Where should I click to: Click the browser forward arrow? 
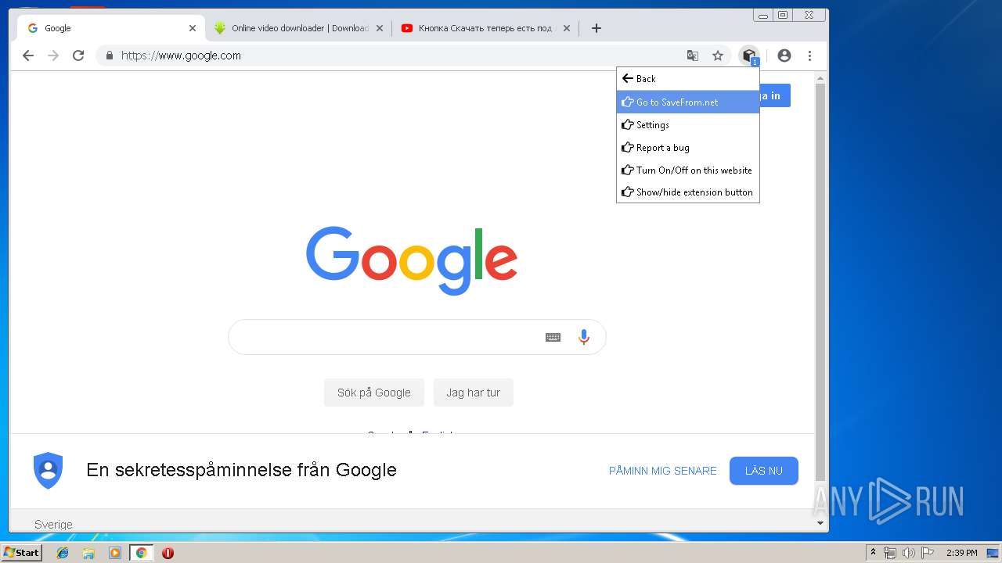[x=53, y=56]
